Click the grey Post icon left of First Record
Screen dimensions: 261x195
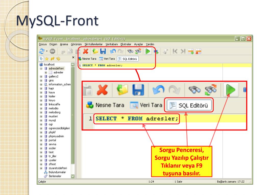click(x=165, y=51)
